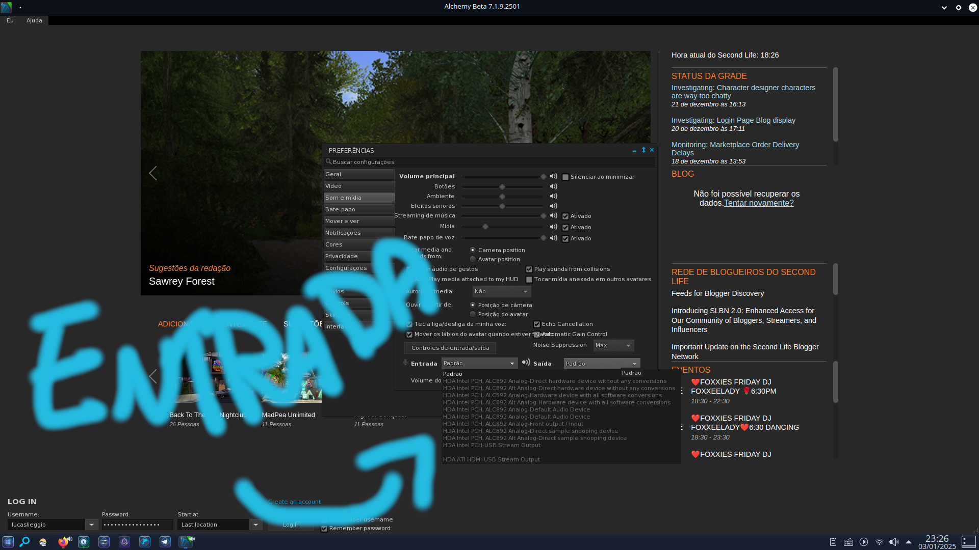The height and width of the screenshot is (550, 979).
Task: Click the Alchemy viewer taskbar icon
Action: [x=186, y=542]
